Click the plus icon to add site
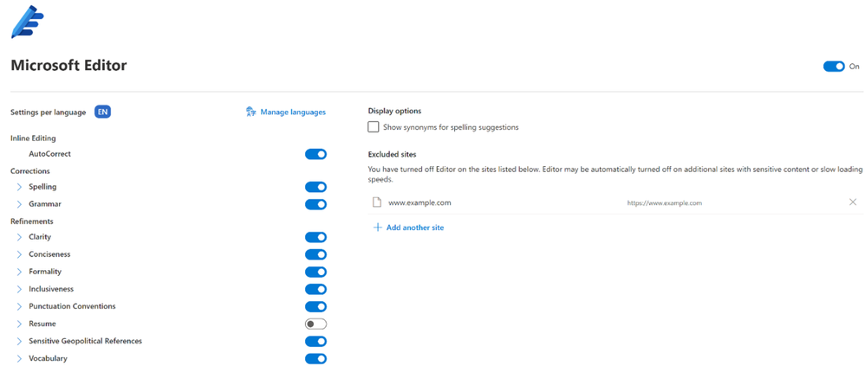This screenshot has height=372, width=865. click(377, 228)
